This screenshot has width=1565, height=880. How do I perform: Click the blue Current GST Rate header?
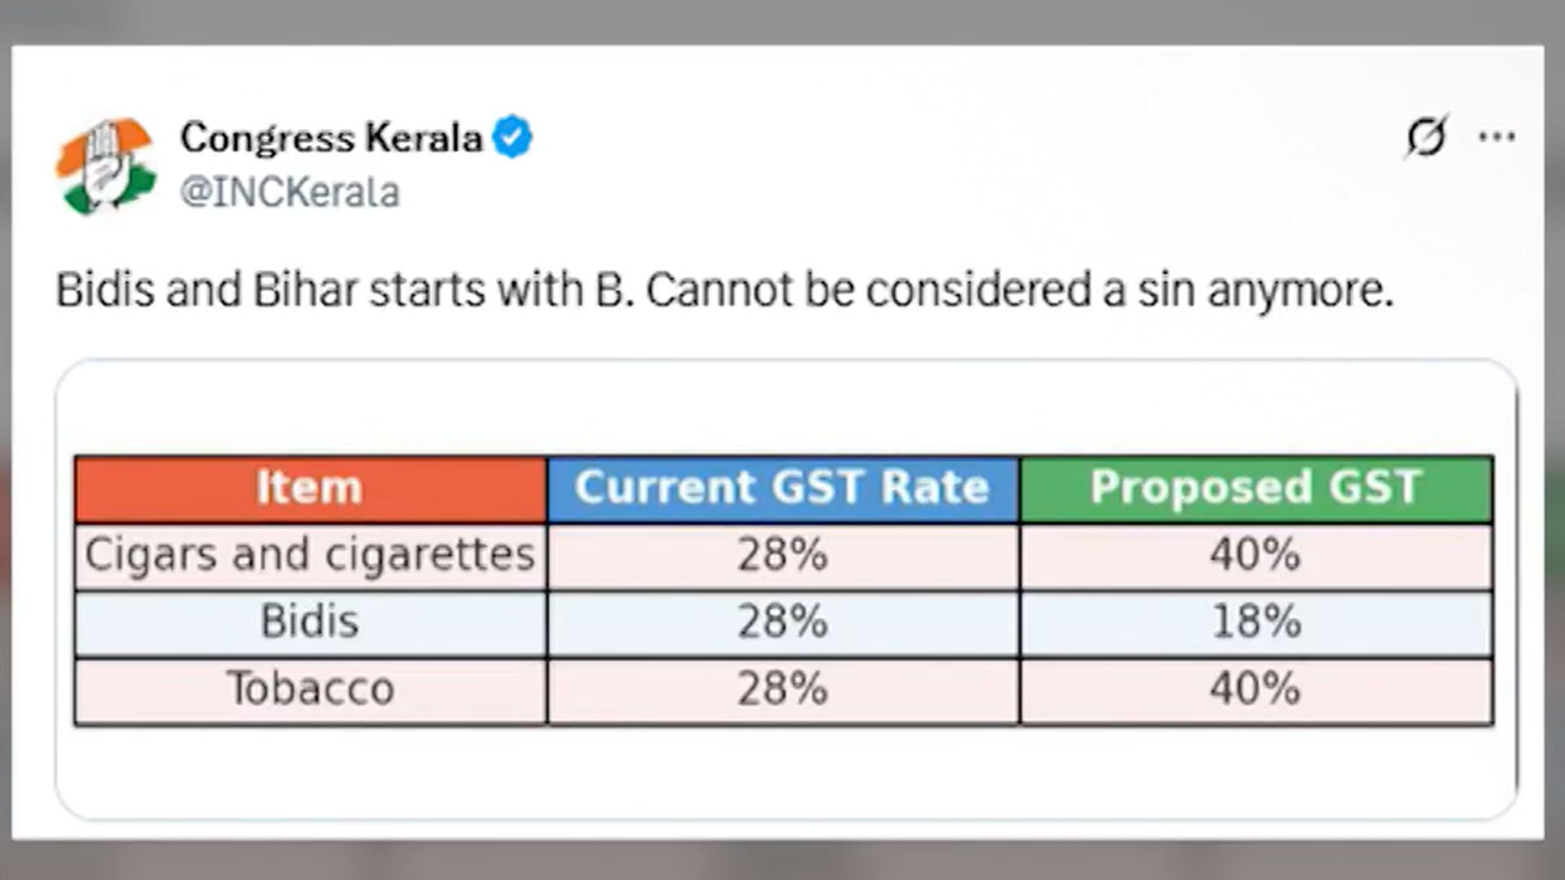coord(782,489)
